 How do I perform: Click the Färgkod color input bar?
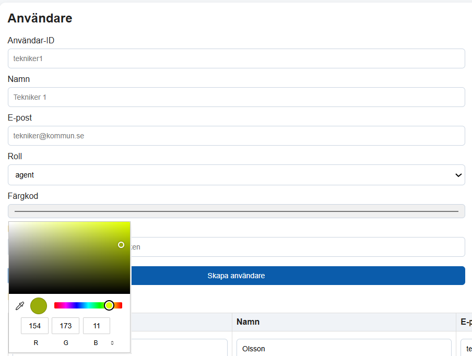(x=236, y=211)
